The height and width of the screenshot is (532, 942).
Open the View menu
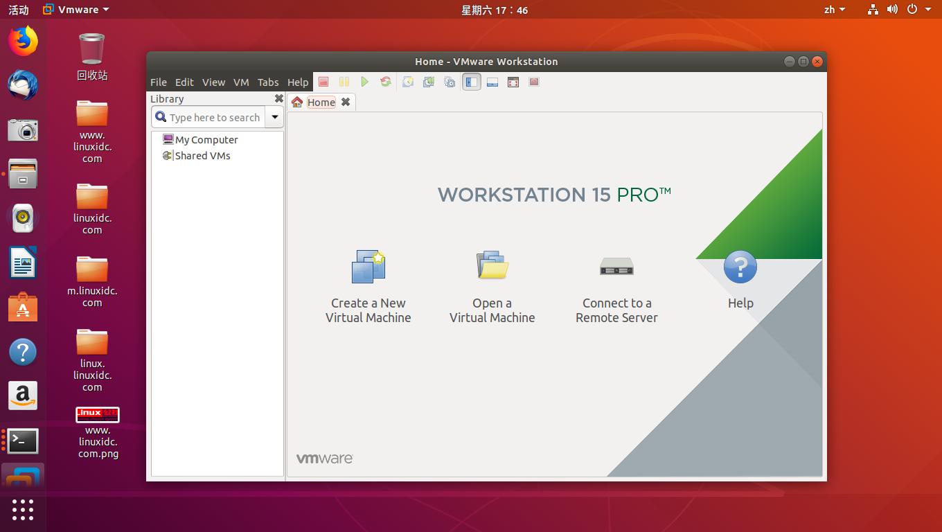tap(213, 82)
